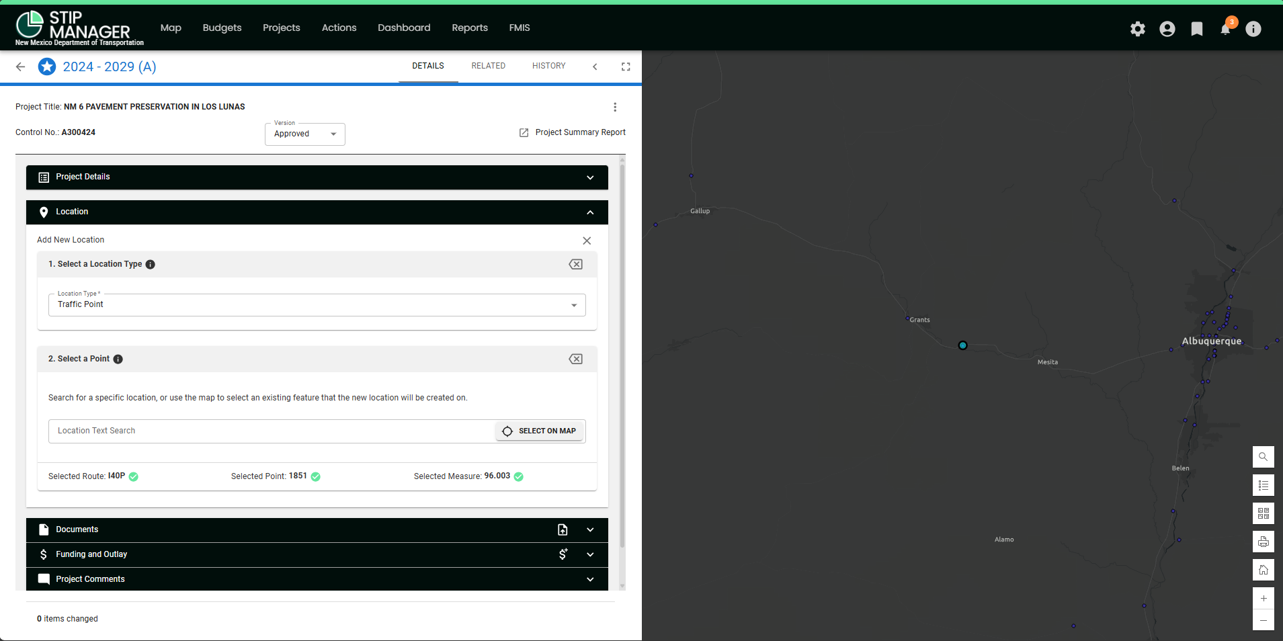
Task: Open the Location Type dropdown
Action: (x=317, y=305)
